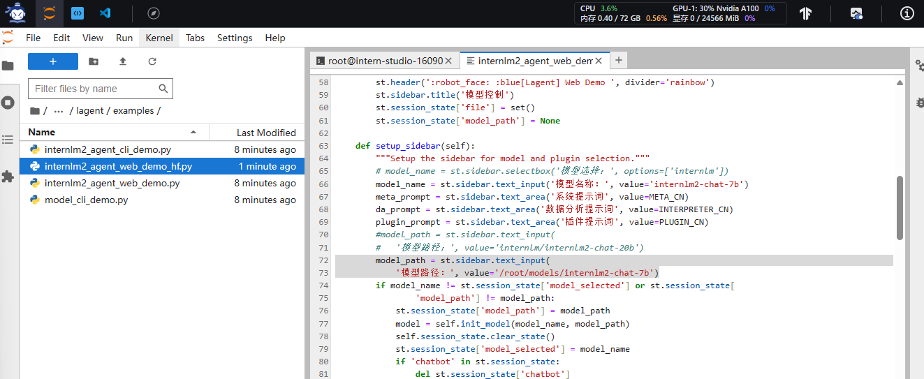
Task: Open the JupyterLab launcher icon in the top bar
Action: point(49,13)
